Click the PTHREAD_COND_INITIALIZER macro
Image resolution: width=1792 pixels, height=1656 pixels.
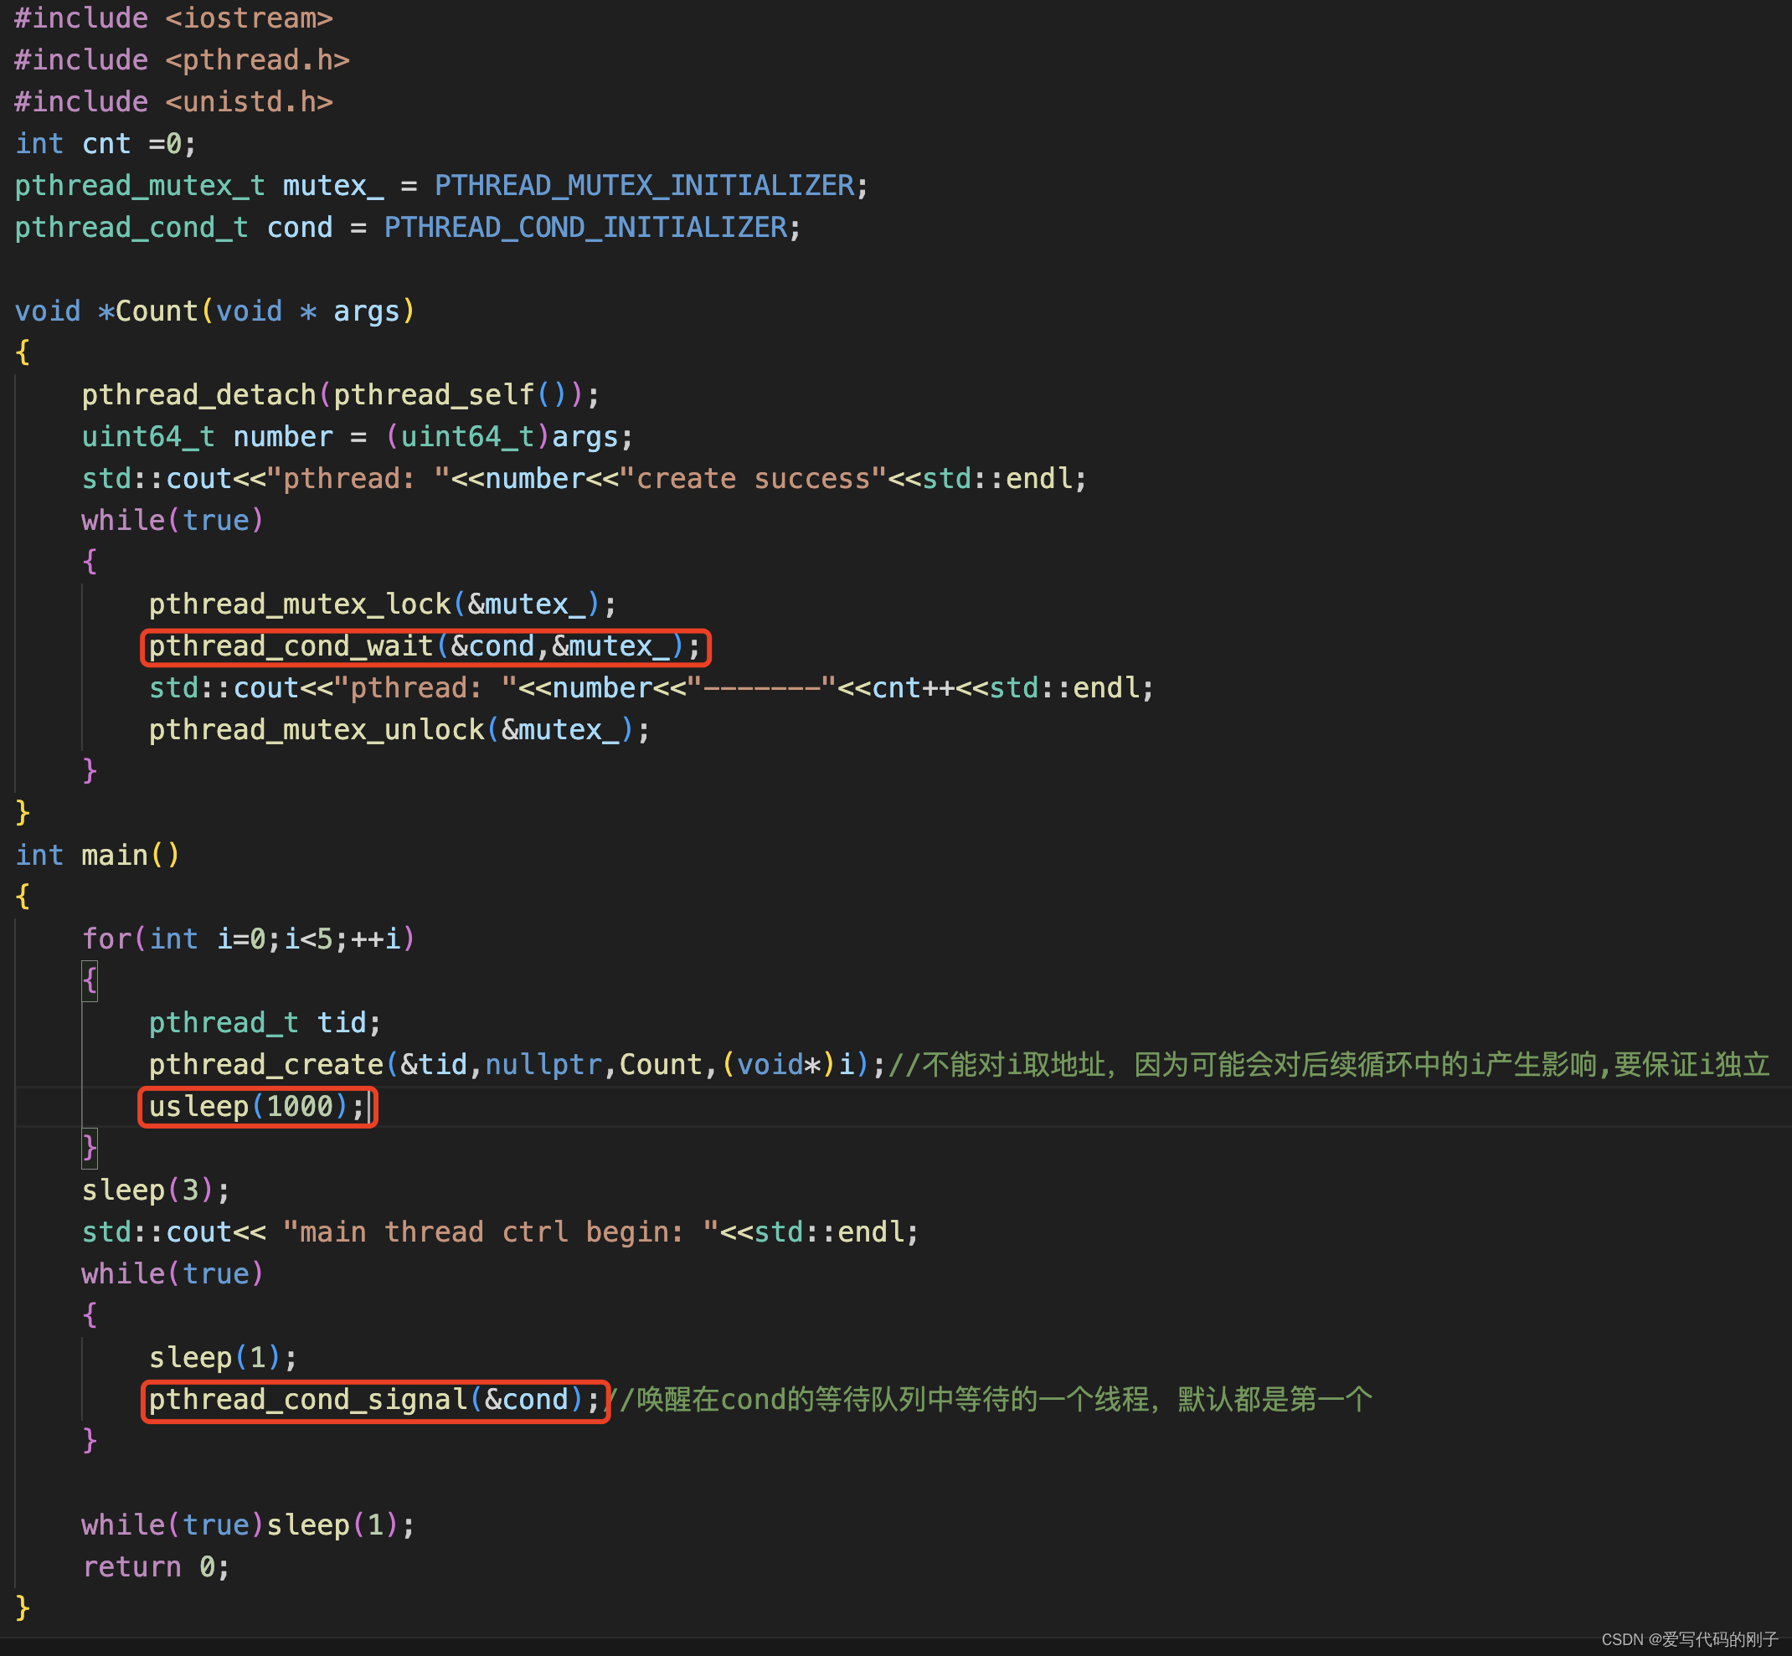point(585,228)
